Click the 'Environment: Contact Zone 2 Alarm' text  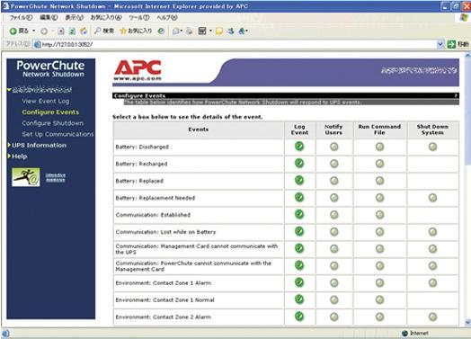(x=164, y=317)
